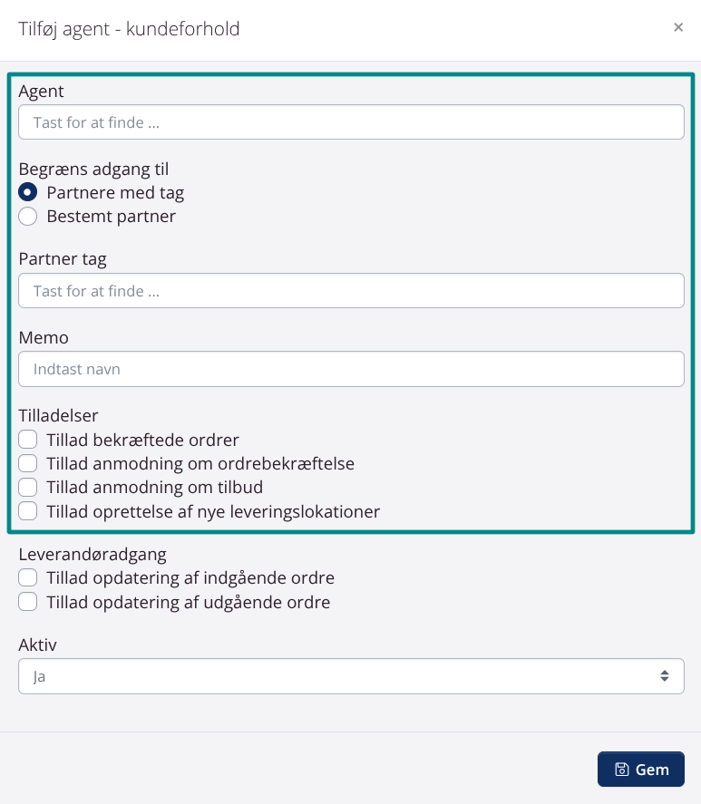Viewport: 701px width, 804px height.
Task: Select the 'Bestemt partner' radio option
Action: click(x=28, y=217)
